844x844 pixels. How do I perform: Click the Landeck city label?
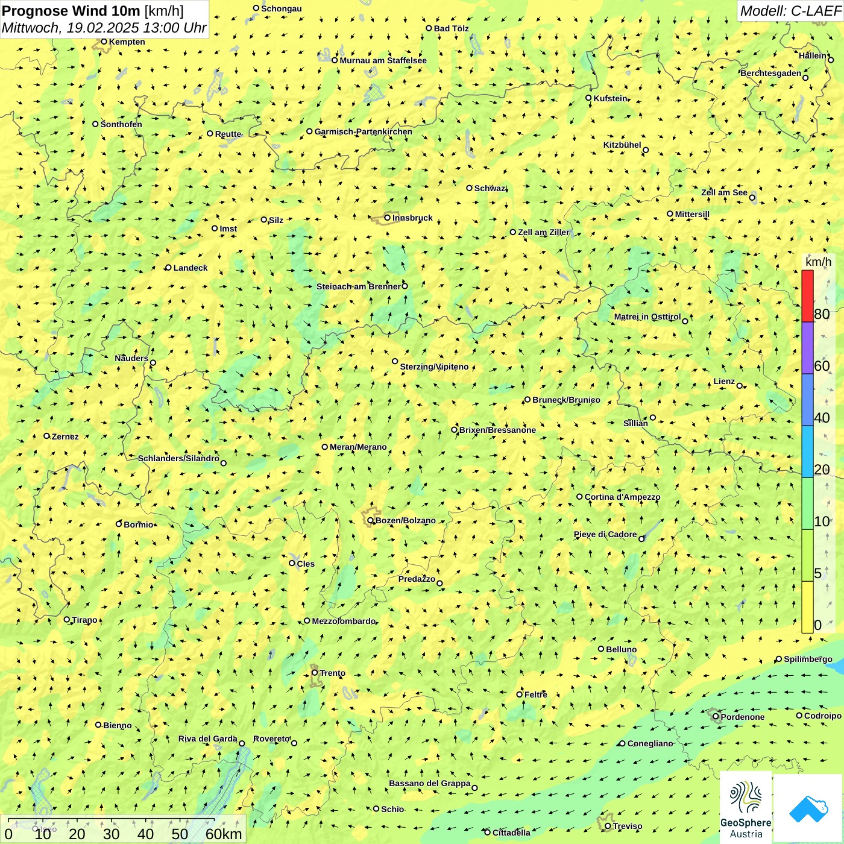click(x=191, y=268)
